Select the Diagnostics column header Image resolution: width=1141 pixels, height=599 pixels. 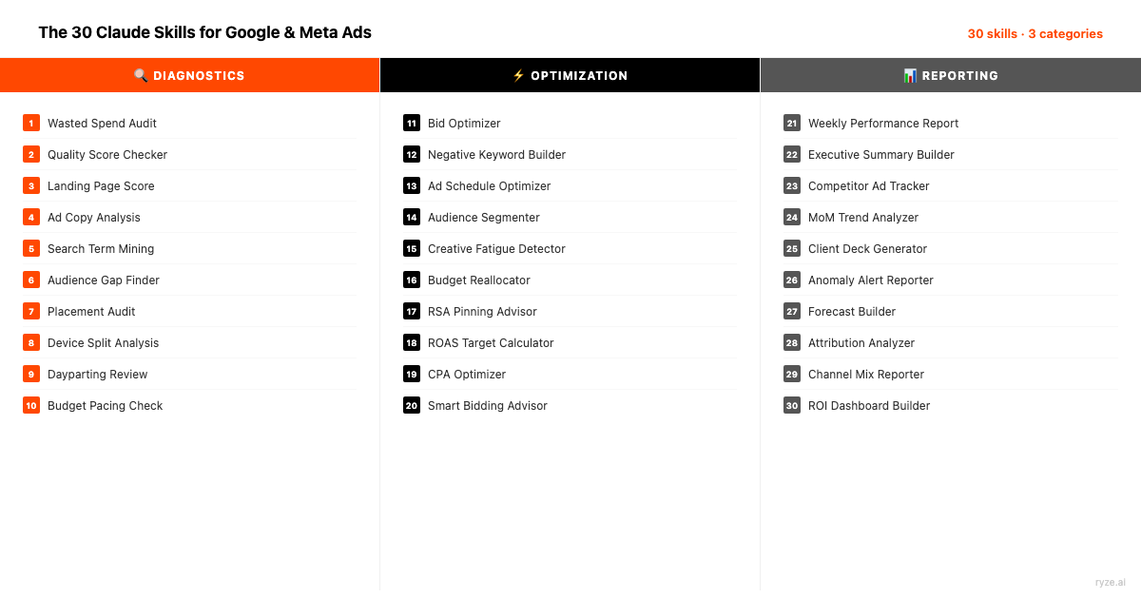[x=199, y=76]
